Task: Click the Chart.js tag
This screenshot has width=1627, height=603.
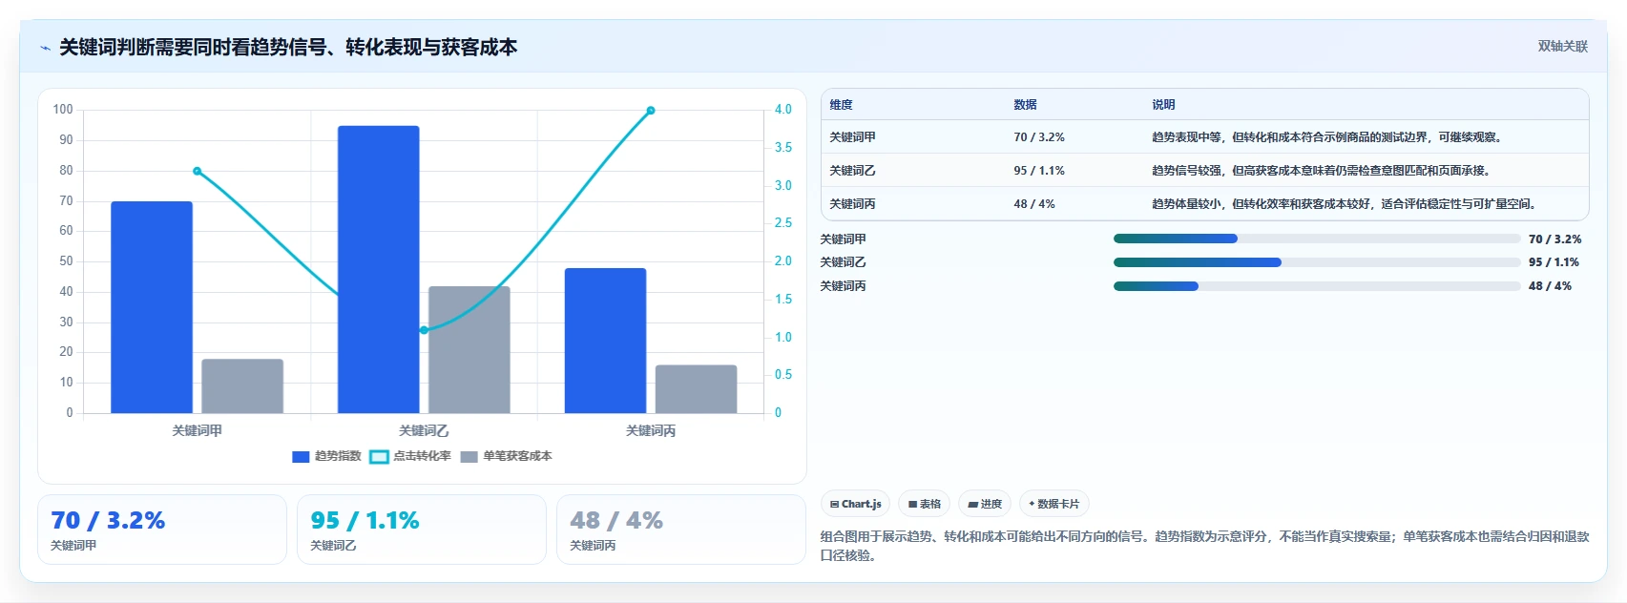Action: 856,504
